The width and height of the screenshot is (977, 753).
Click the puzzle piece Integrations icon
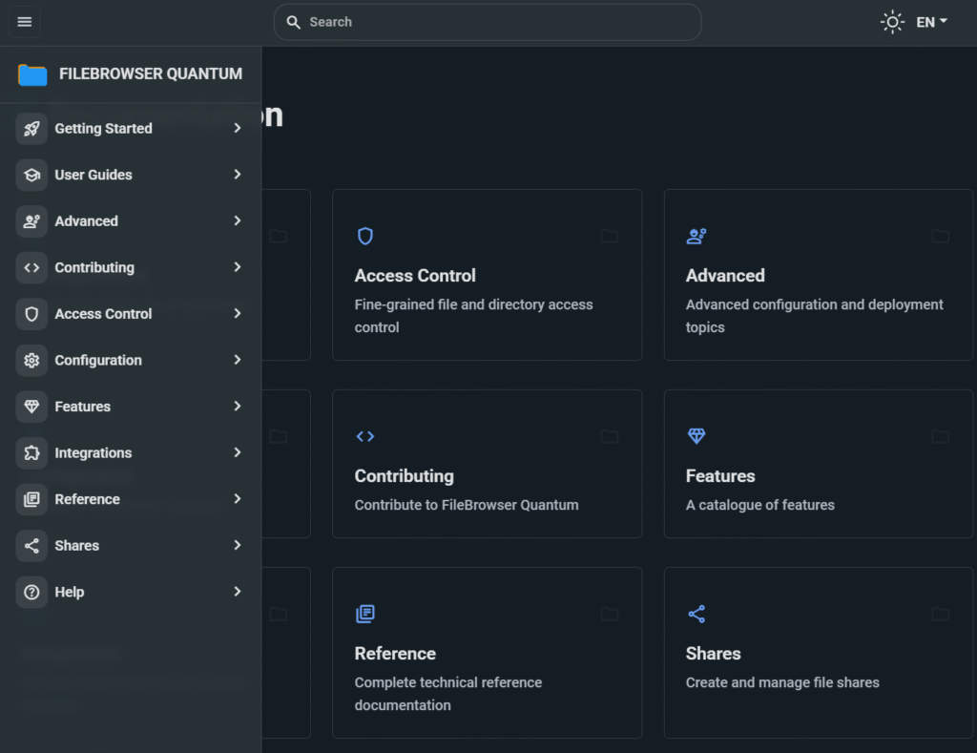pos(31,453)
